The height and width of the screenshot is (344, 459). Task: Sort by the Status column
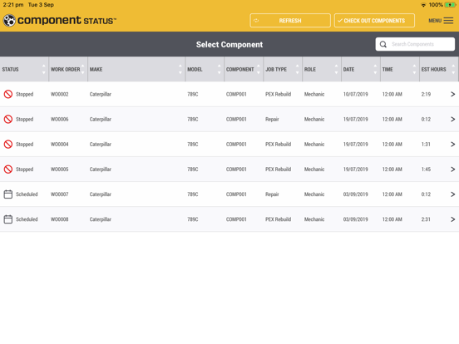pos(24,69)
